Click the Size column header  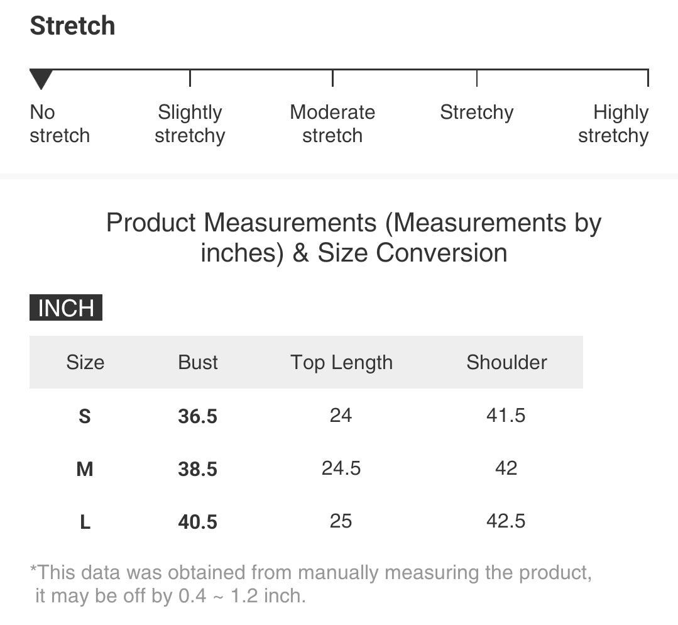[85, 362]
